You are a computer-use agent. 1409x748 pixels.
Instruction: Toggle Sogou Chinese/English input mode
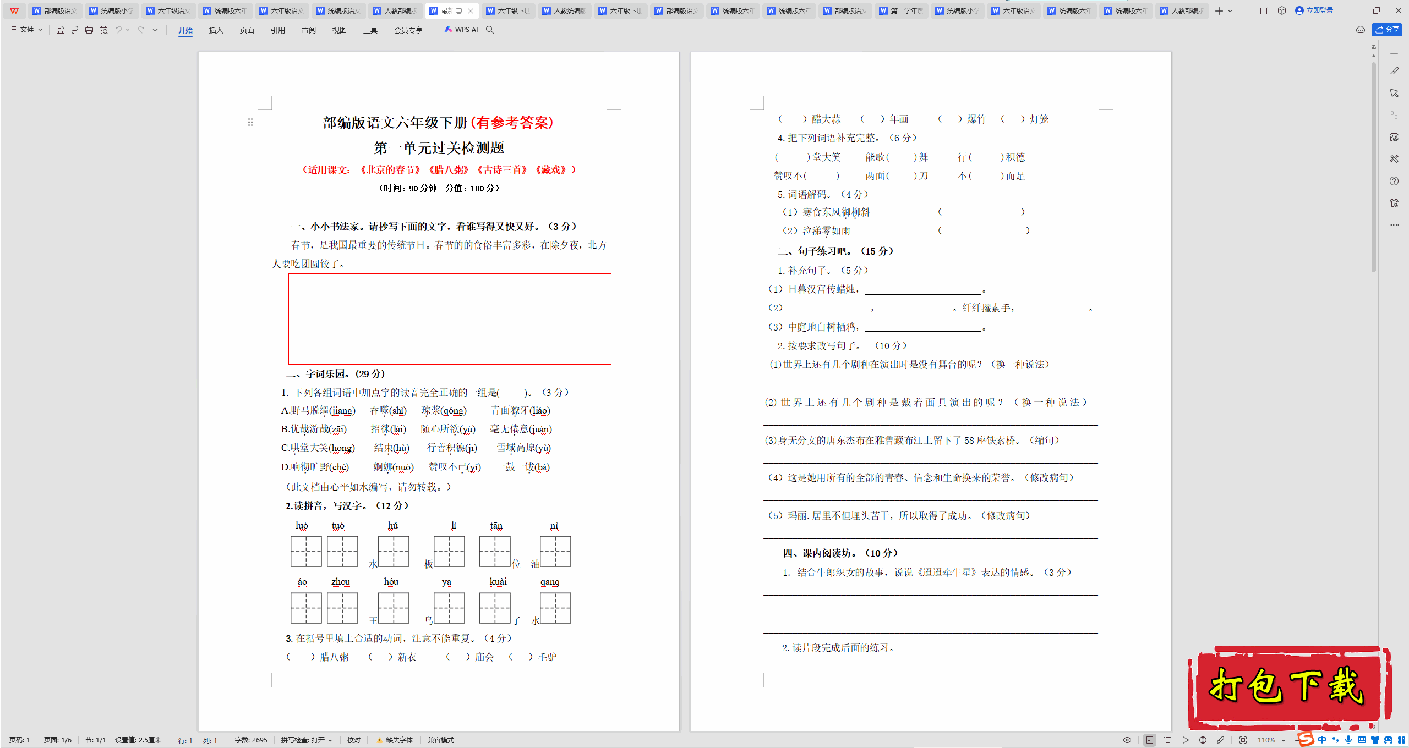(x=1323, y=740)
